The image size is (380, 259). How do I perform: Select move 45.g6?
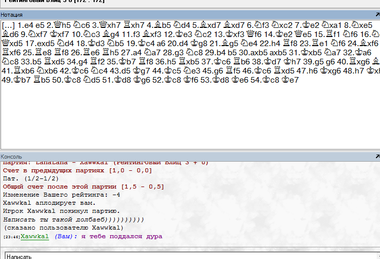click(x=213, y=71)
